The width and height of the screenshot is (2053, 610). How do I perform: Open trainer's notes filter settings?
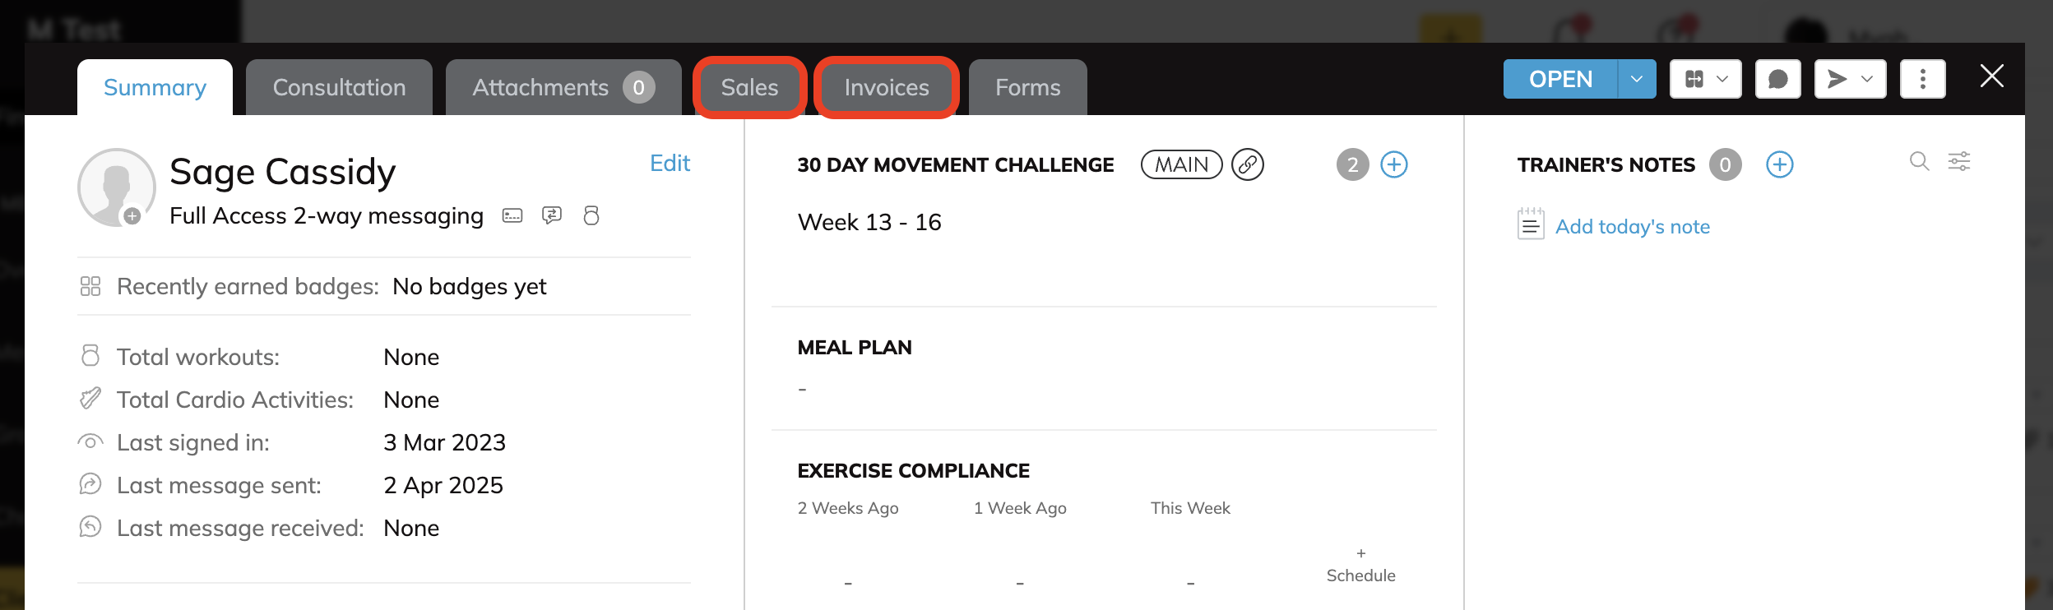[x=1959, y=161]
